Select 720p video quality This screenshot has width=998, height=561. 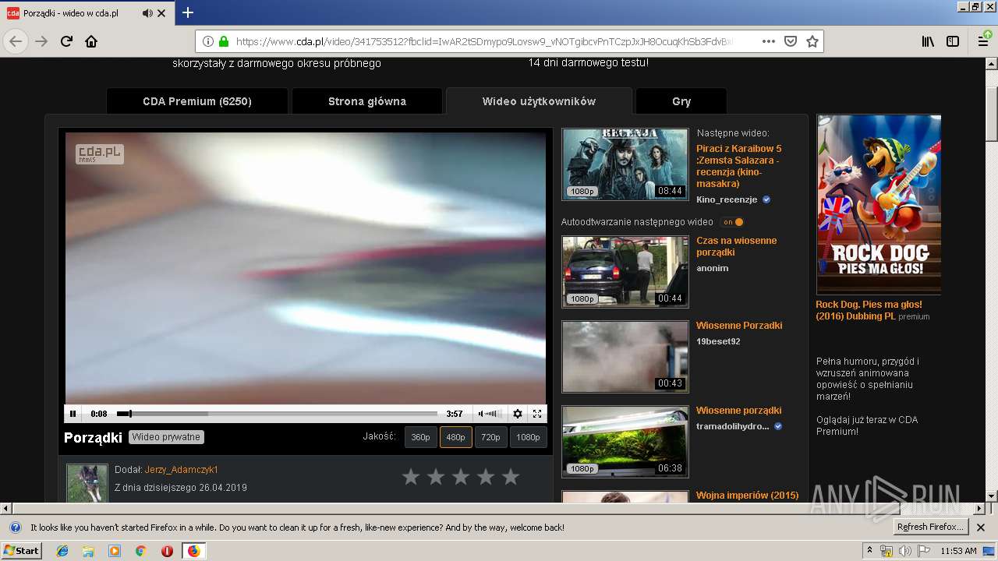pos(490,437)
